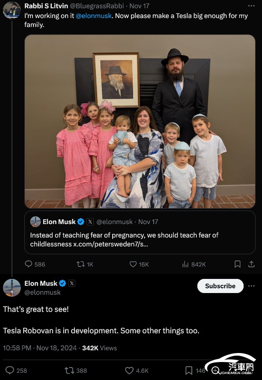Image resolution: width=262 pixels, height=380 pixels.
Task: Open the quoted Elon Musk post from Nov 17
Action: click(140, 232)
